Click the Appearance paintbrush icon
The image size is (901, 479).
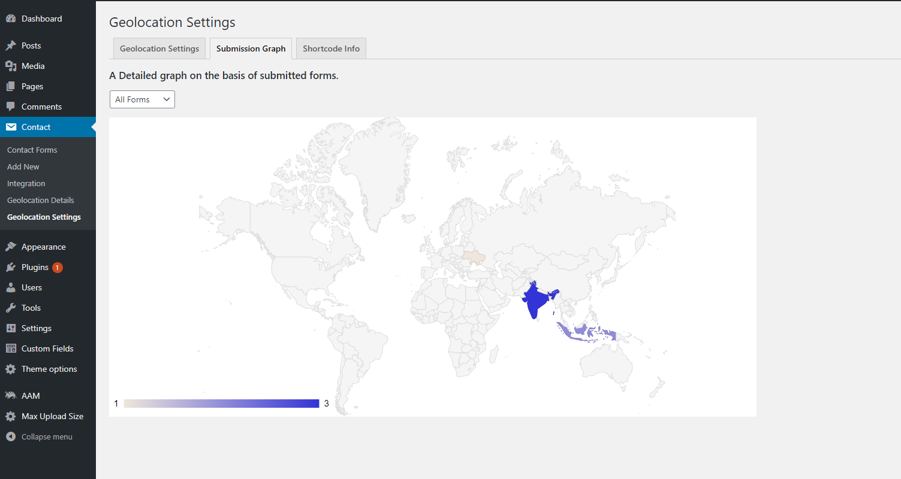[x=11, y=247]
